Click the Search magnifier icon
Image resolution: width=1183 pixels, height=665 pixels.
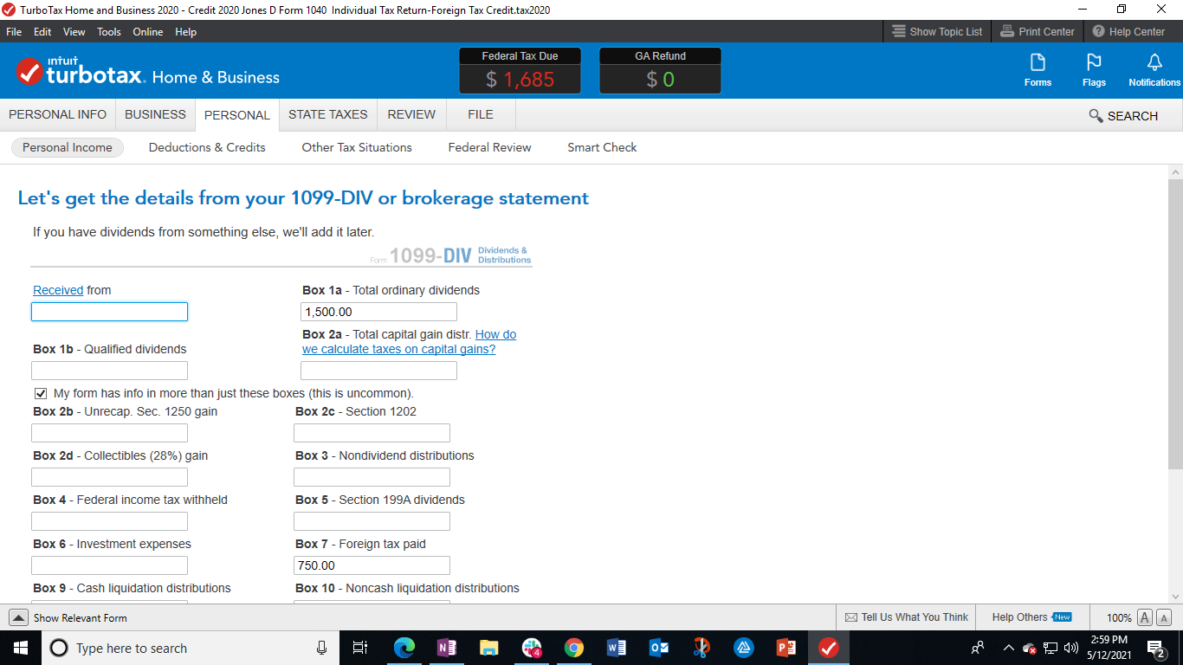1096,115
